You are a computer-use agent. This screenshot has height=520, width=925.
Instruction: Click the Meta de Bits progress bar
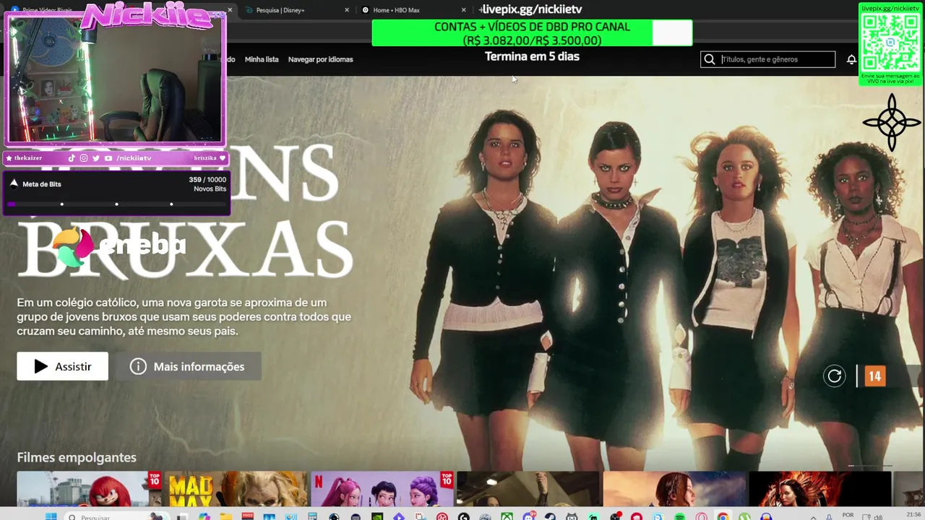point(116,204)
